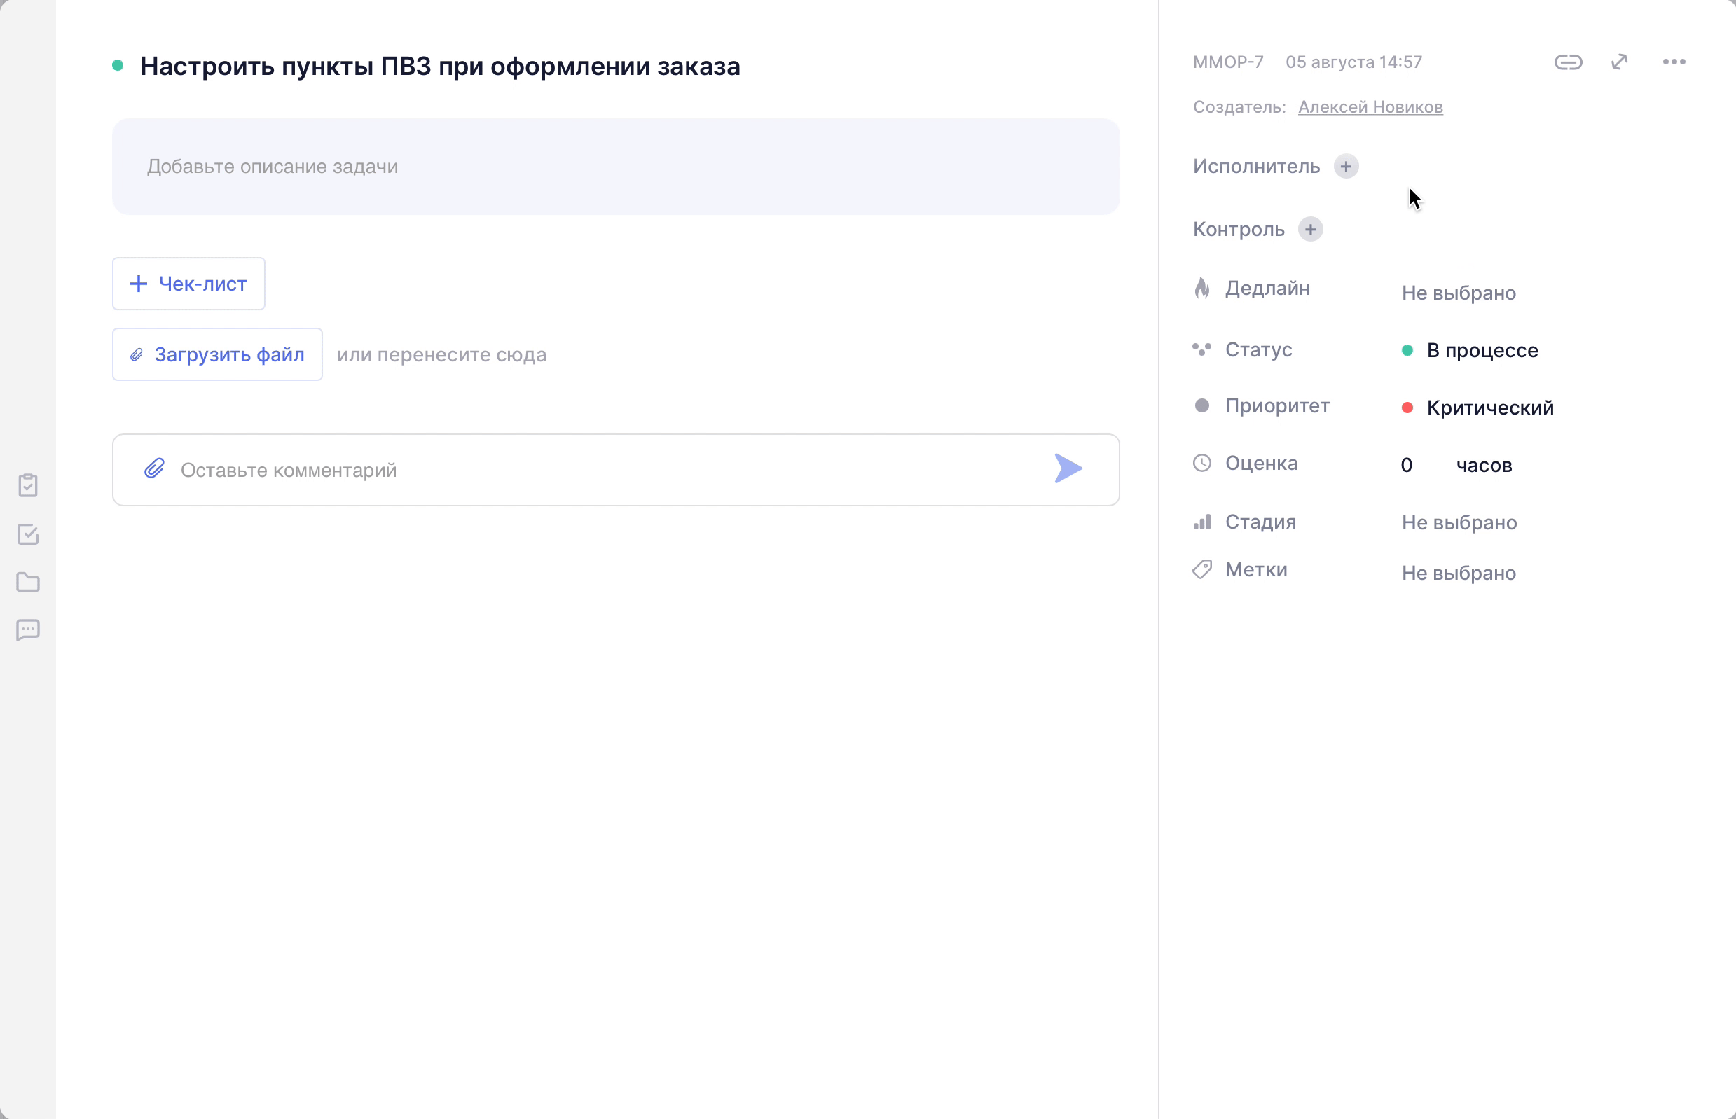This screenshot has height=1119, width=1736.
Task: Click the 'часов' unit label
Action: [x=1484, y=465]
